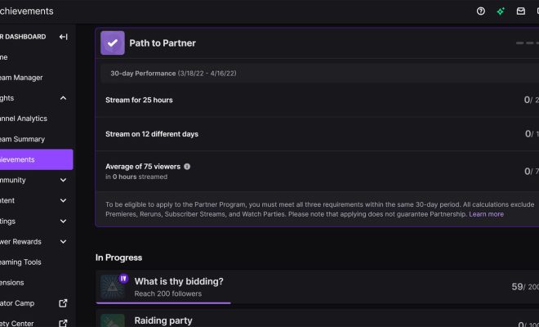Expand the Settings section chevron
The height and width of the screenshot is (327, 539).
(x=63, y=221)
